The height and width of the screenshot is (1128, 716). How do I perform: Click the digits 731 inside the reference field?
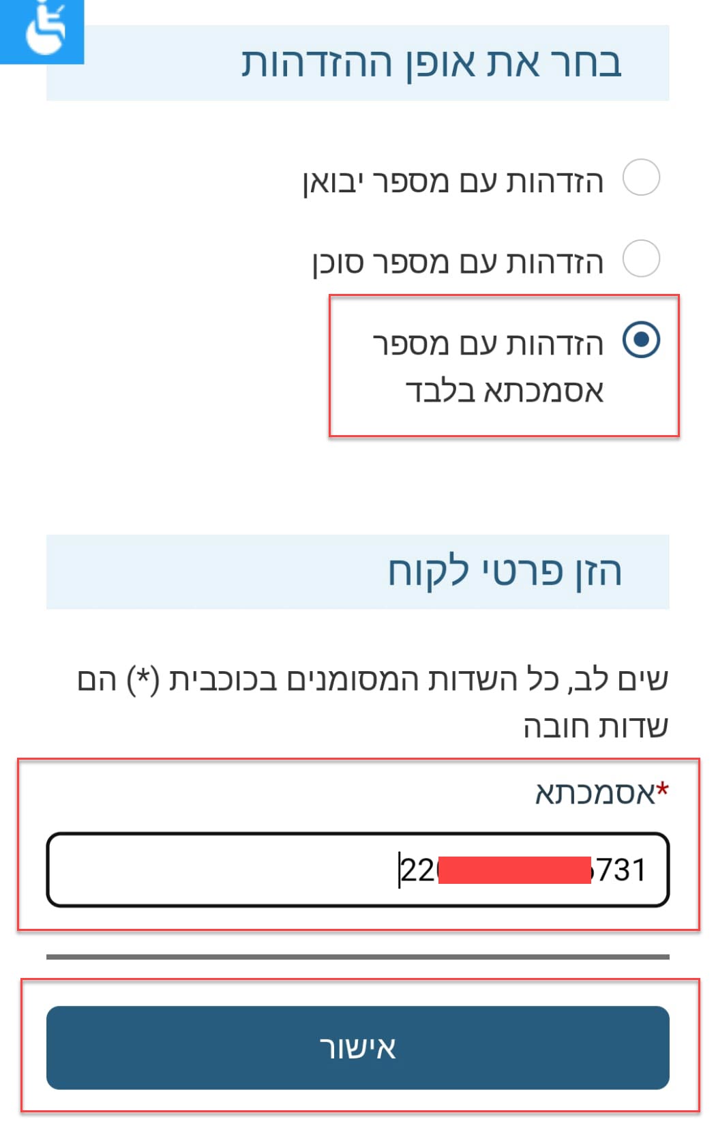click(x=620, y=870)
